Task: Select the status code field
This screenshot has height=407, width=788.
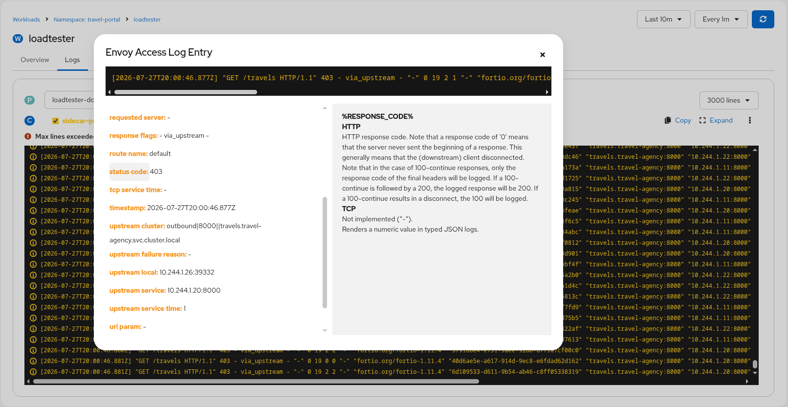Action: point(129,171)
